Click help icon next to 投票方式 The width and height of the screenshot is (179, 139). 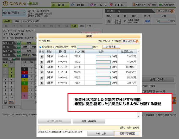point(19,51)
